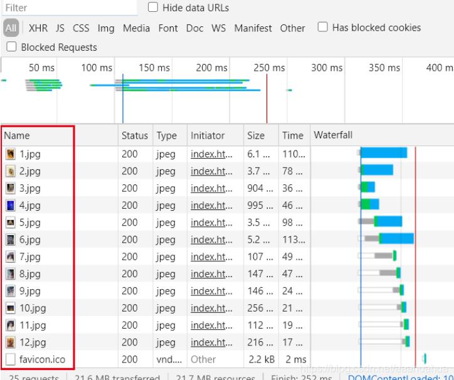
Task: Click the favicon.ico blank file icon
Action: coord(10,359)
